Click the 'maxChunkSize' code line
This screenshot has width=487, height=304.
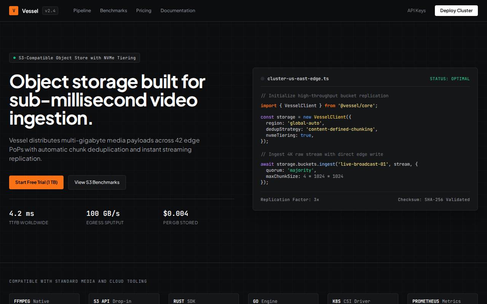[x=304, y=176]
